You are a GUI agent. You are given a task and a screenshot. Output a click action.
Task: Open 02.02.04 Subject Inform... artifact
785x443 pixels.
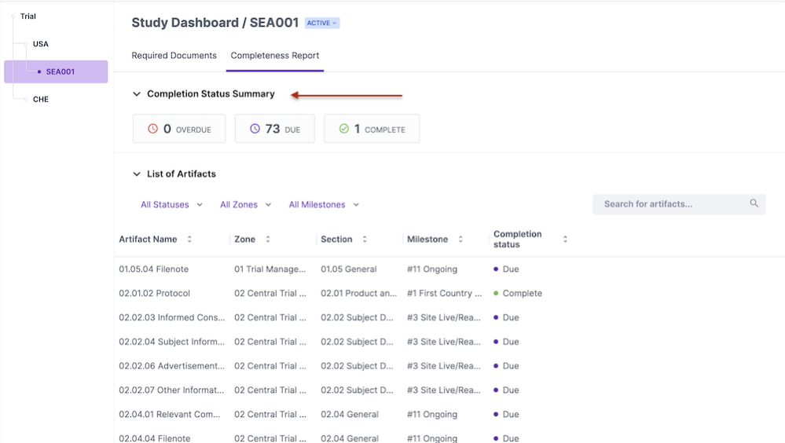click(172, 342)
